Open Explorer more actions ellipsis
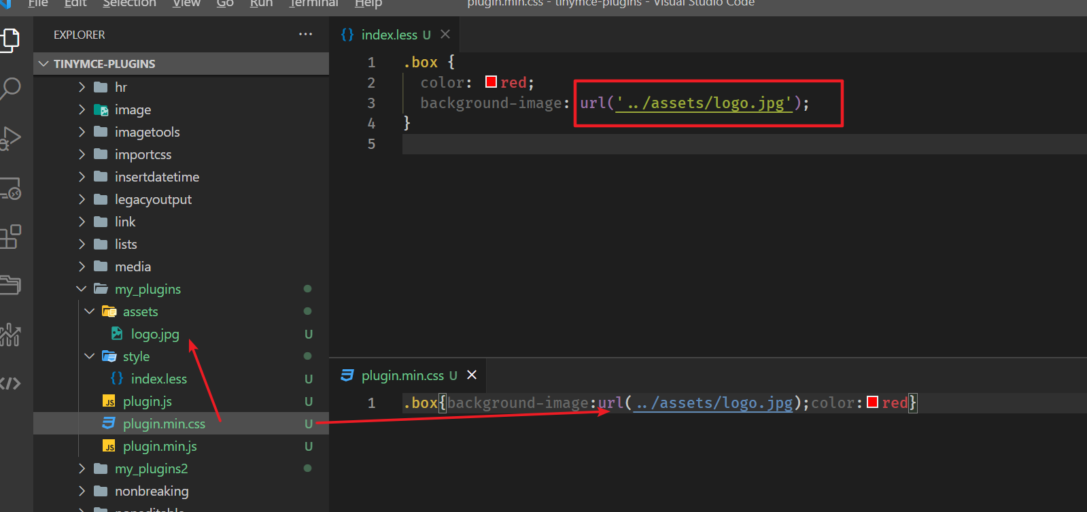1087x512 pixels. pyautogui.click(x=306, y=34)
